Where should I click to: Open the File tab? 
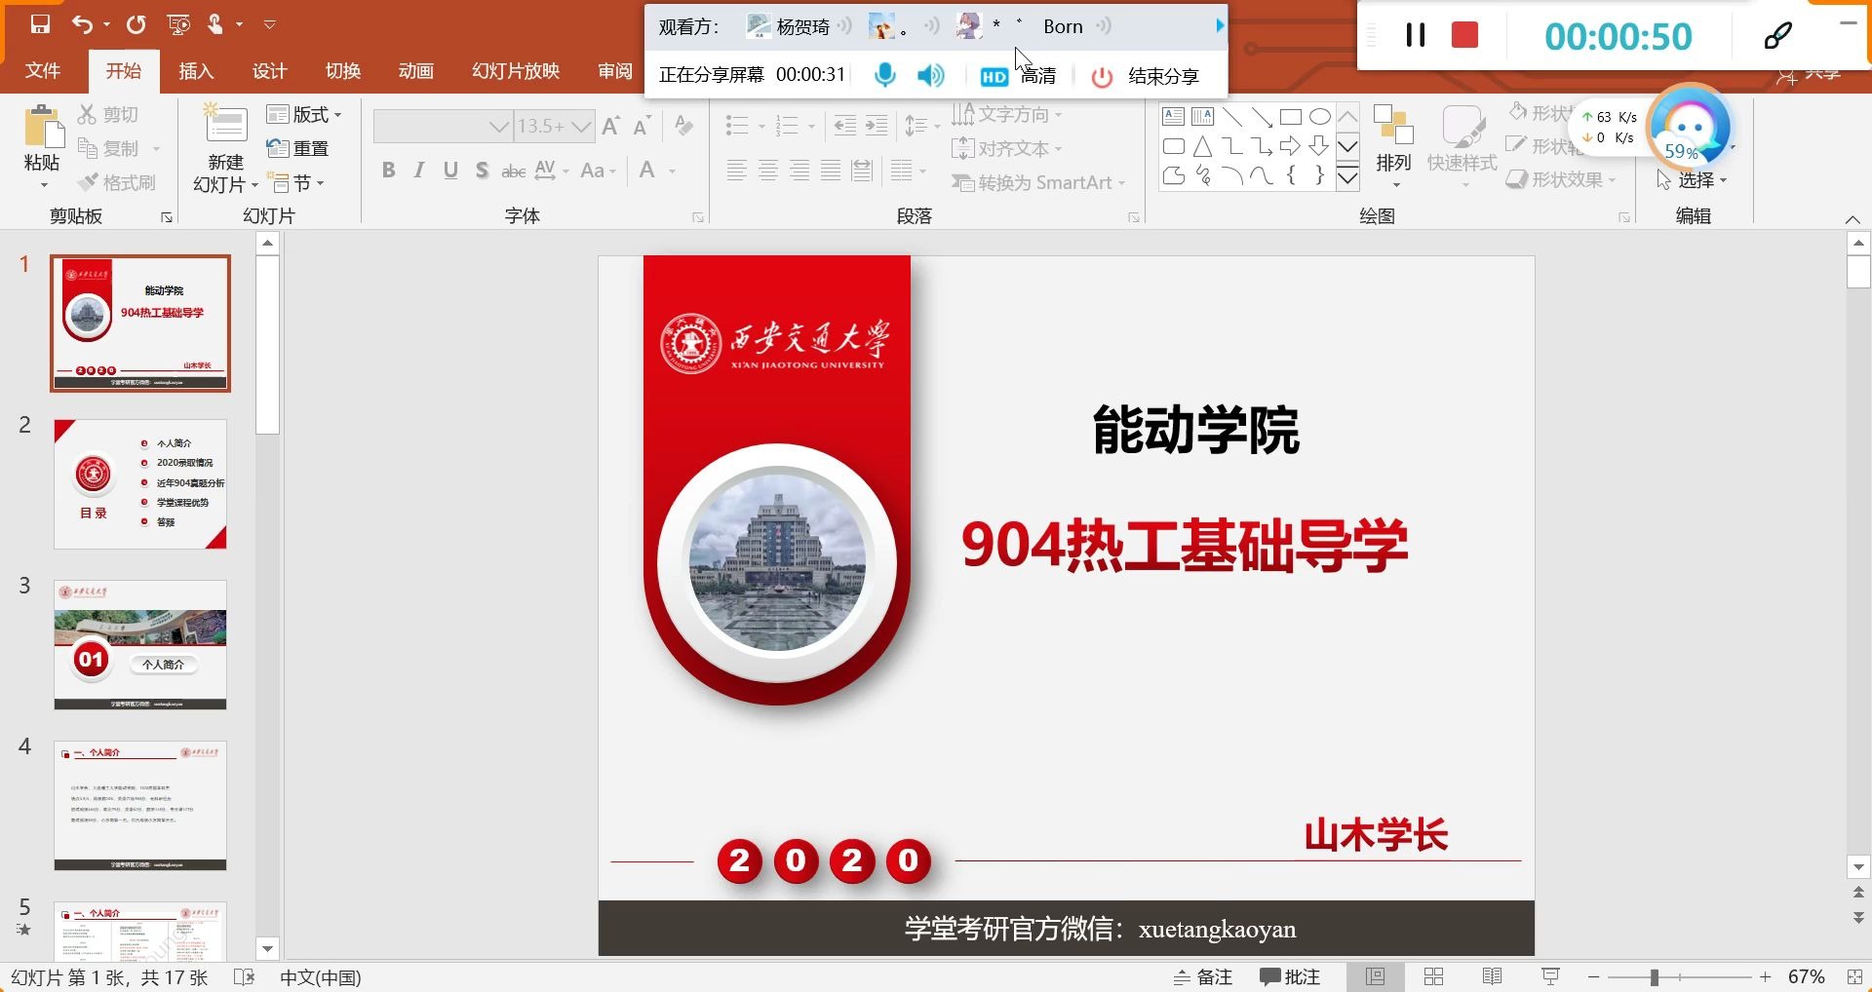tap(43, 71)
